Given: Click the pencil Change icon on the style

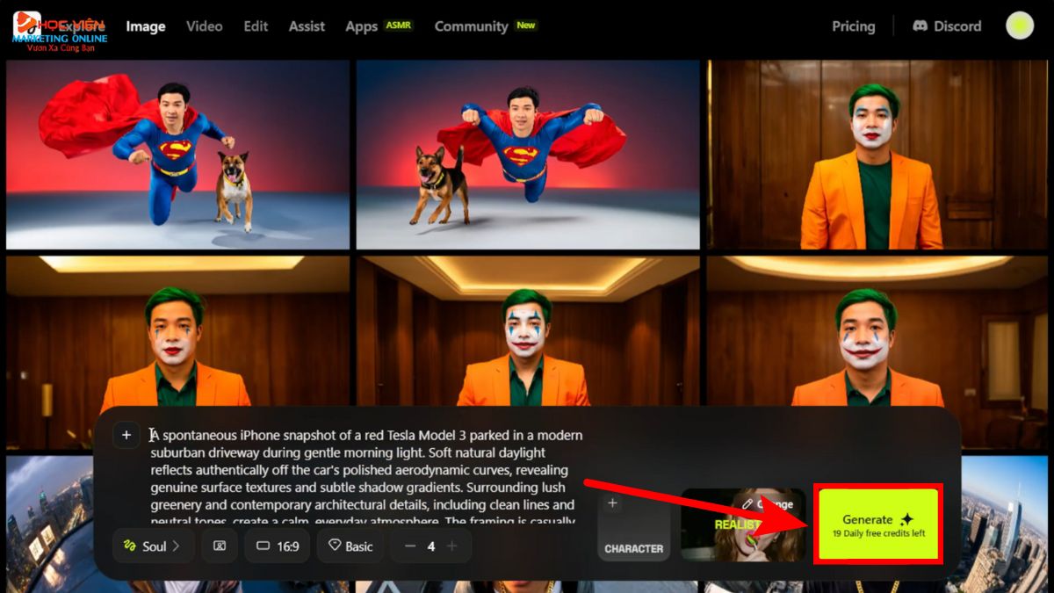Looking at the screenshot, I should (747, 504).
